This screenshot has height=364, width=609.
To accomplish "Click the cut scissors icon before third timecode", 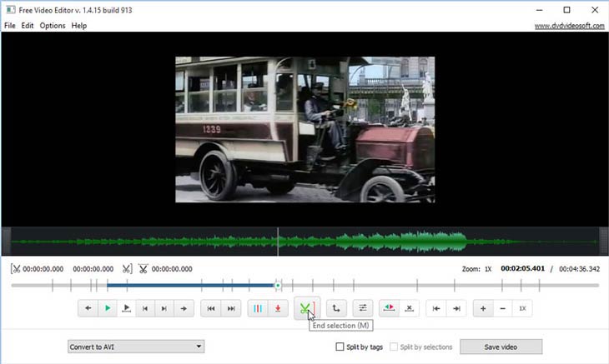I will tap(143, 269).
